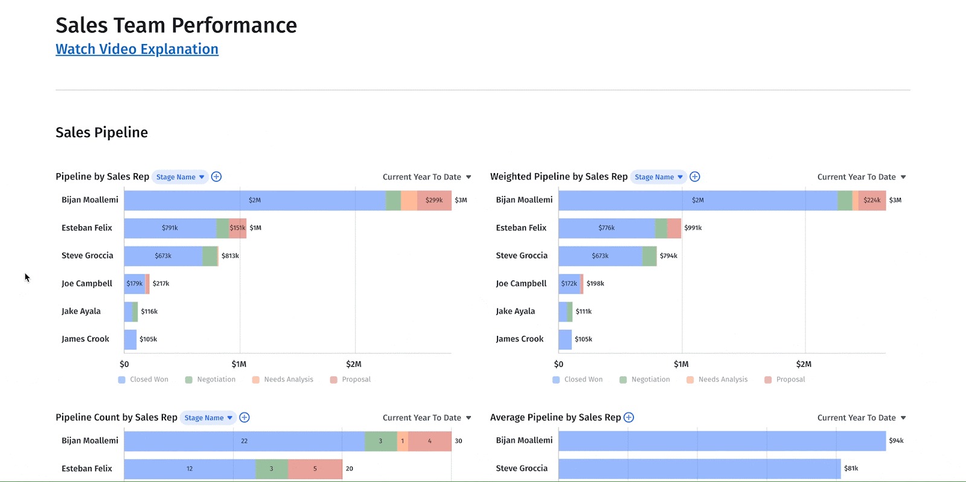Toggle Proposal legend on Weighted Pipeline chart
This screenshot has height=482, width=966.
[784, 379]
